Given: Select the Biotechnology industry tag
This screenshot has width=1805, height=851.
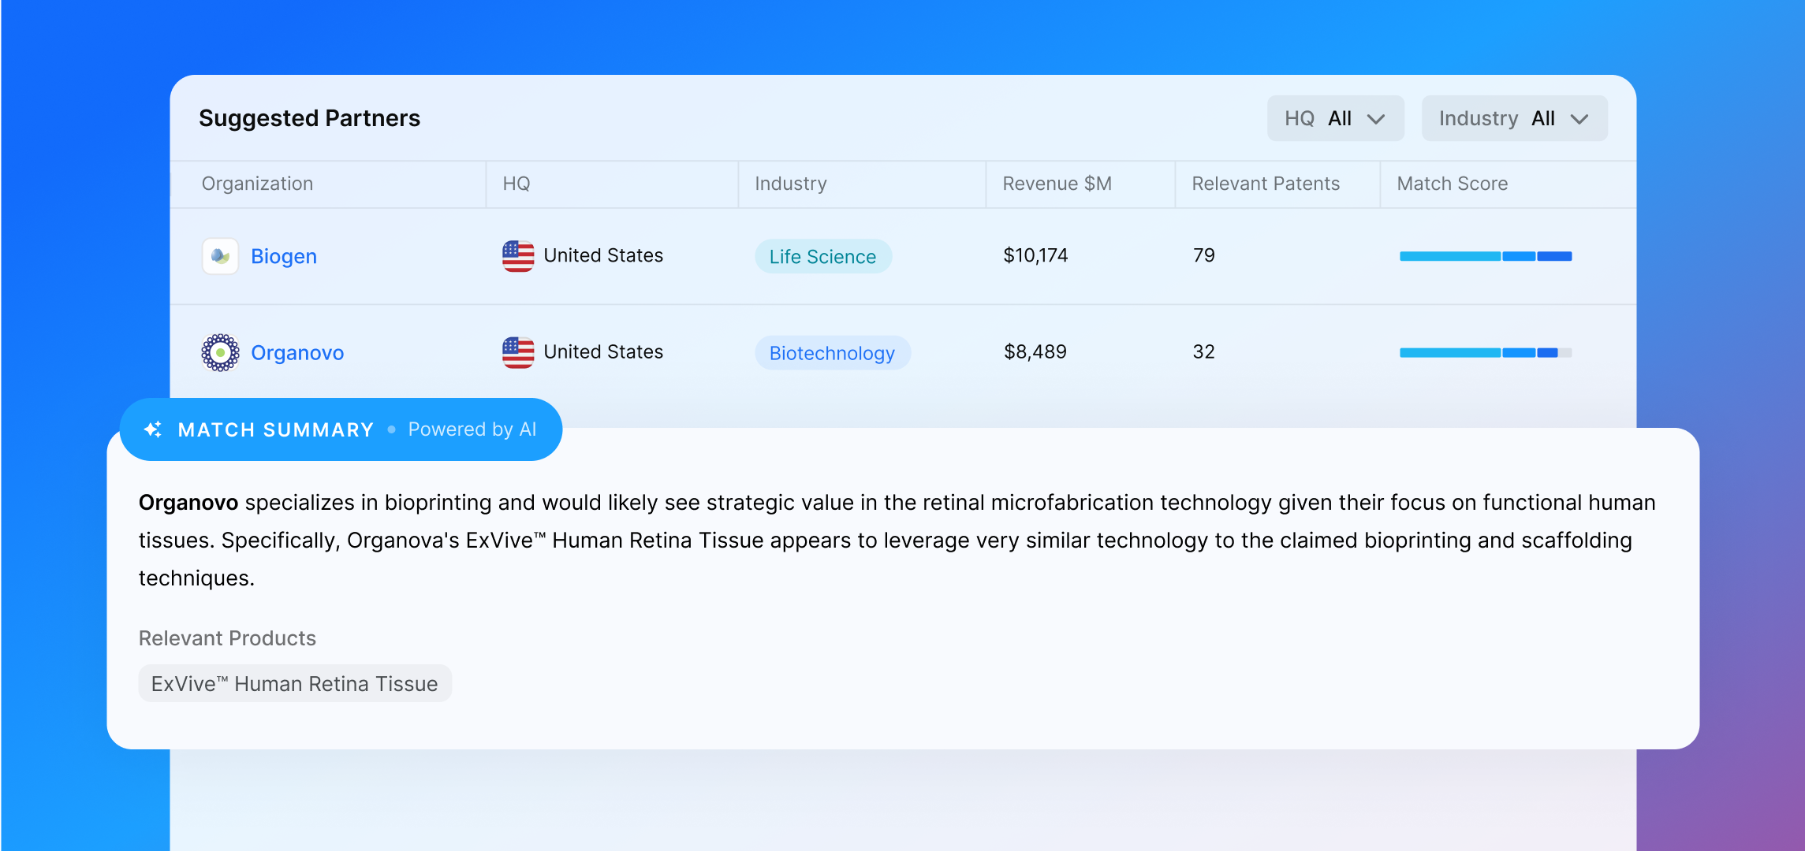Looking at the screenshot, I should coord(833,353).
